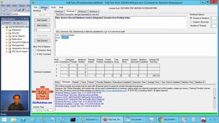Expand Security folder in Object Explorer

[7, 33]
